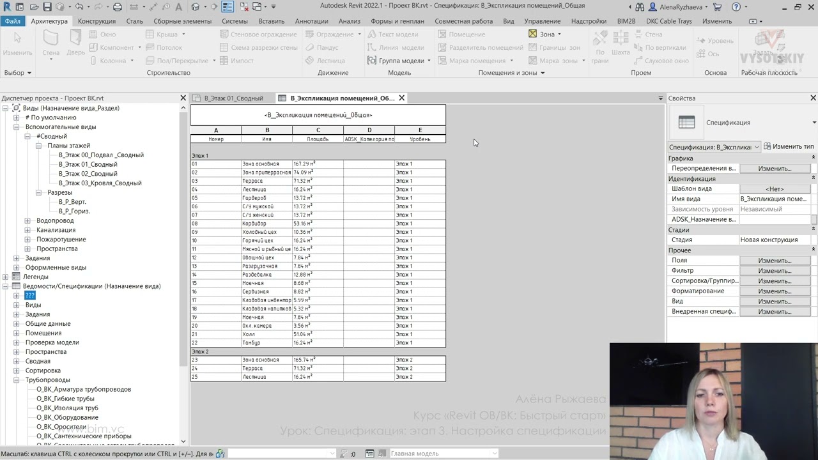The image size is (818, 460).
Task: Open the Управление ribbon tab
Action: 542,21
